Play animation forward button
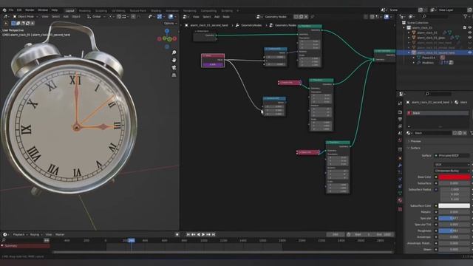Image resolution: width=473 pixels, height=266 pixels. pos(203,234)
